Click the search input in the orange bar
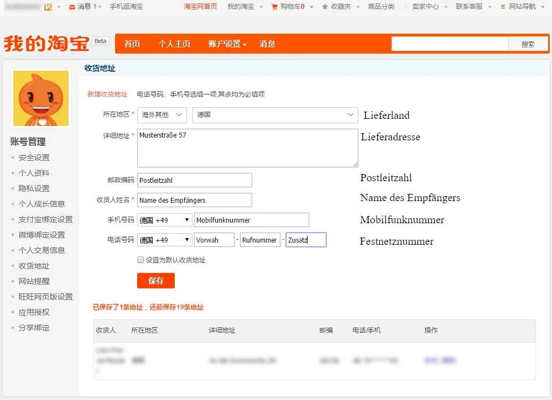Viewport: 552px width, 400px height. pos(450,44)
